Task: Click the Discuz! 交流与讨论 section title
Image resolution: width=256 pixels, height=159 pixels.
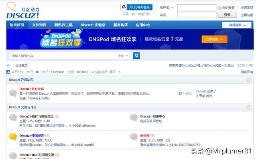Action: tap(22, 107)
